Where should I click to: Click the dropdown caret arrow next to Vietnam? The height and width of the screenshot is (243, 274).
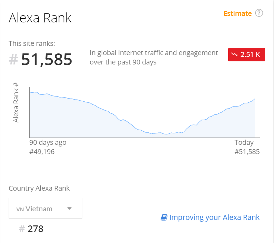pyautogui.click(x=69, y=209)
